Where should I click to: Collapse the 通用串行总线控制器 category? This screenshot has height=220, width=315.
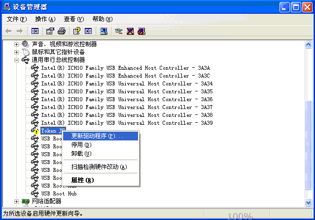16,60
